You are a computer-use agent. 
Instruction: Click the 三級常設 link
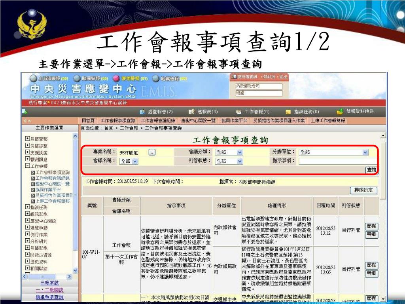(x=49, y=283)
